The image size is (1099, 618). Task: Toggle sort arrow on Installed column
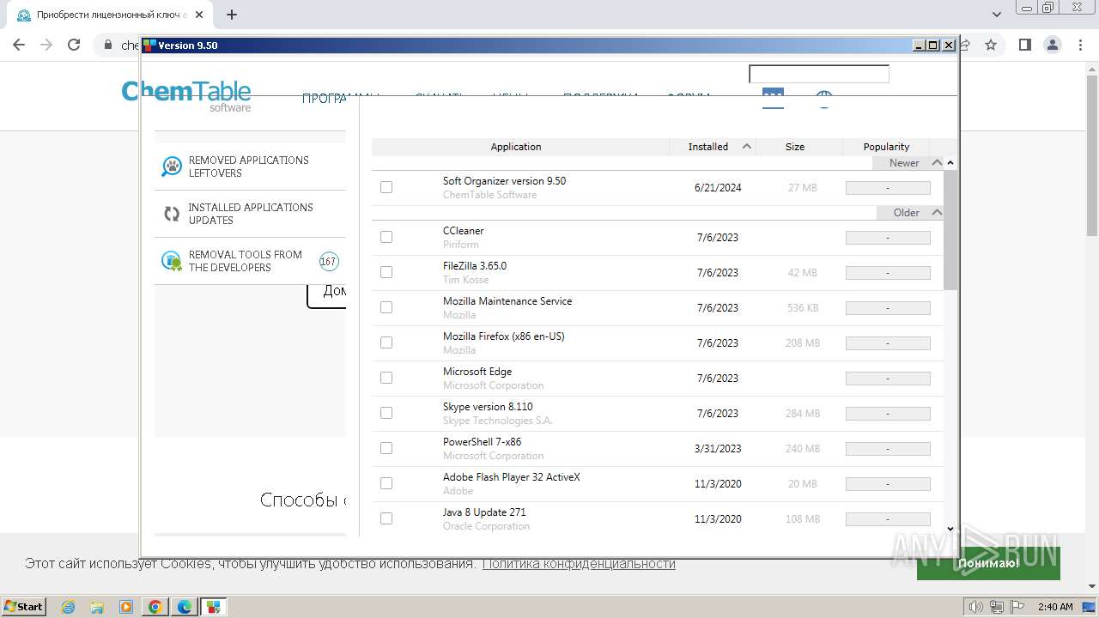tap(747, 147)
